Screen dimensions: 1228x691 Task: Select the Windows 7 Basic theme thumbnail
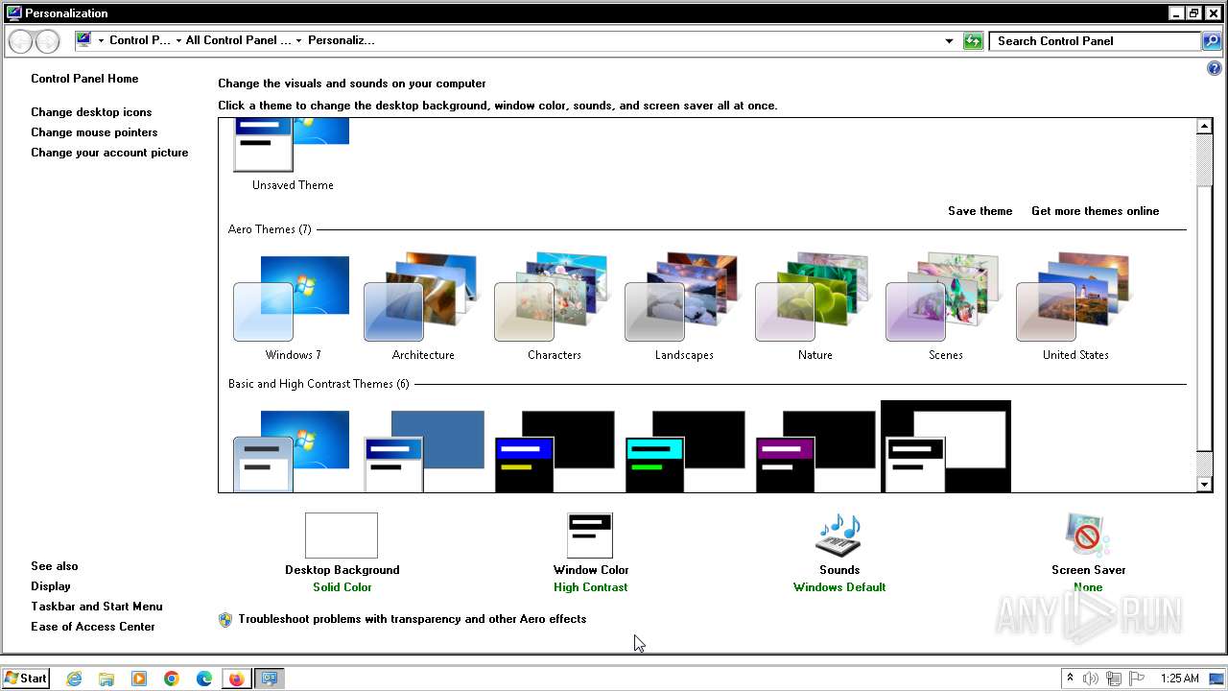coord(292,451)
